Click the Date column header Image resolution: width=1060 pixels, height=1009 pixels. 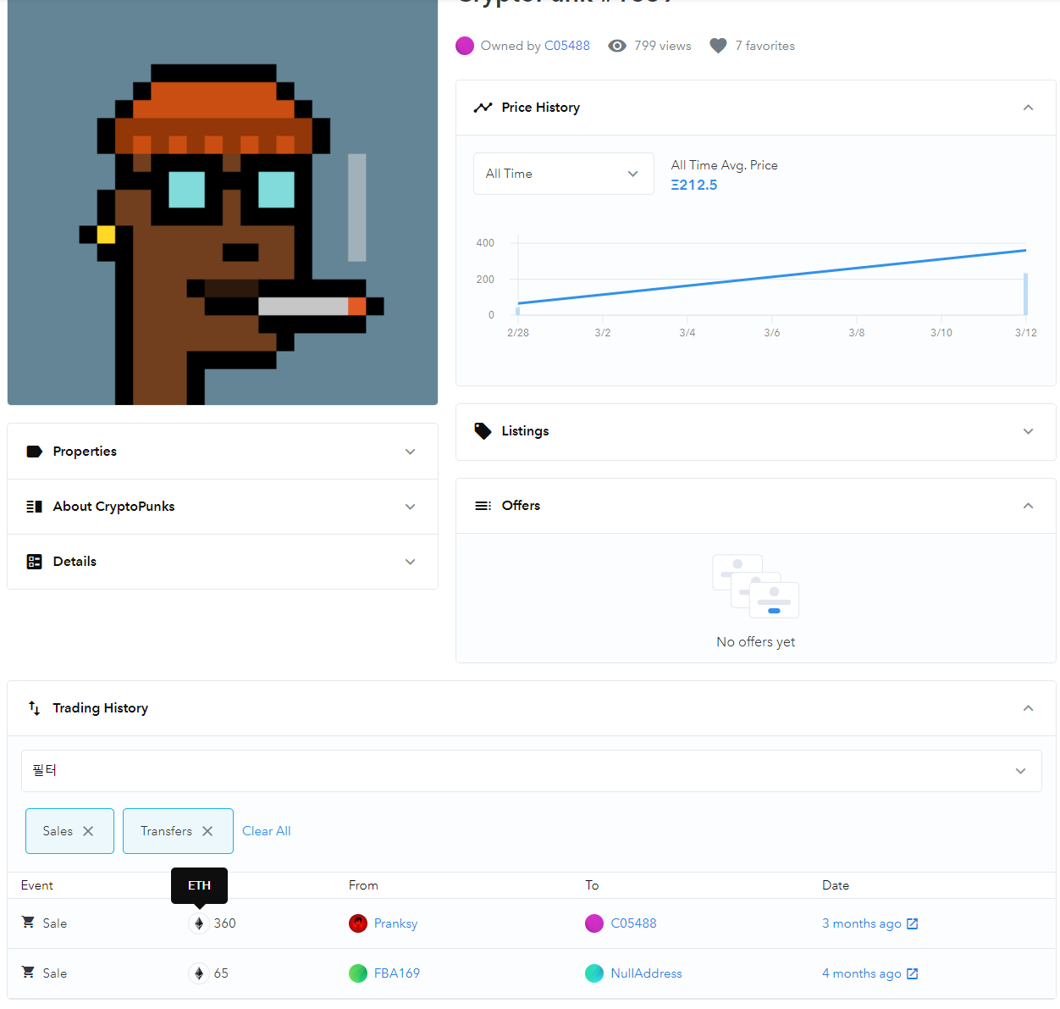[x=836, y=885]
